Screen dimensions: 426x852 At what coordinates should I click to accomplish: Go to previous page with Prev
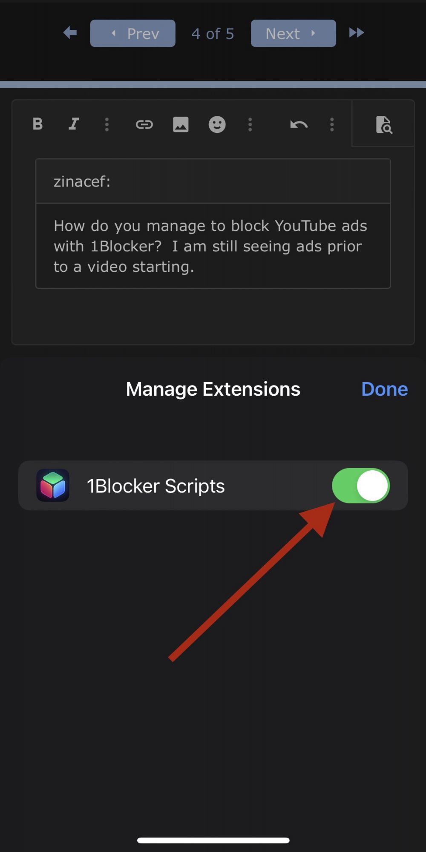point(132,33)
